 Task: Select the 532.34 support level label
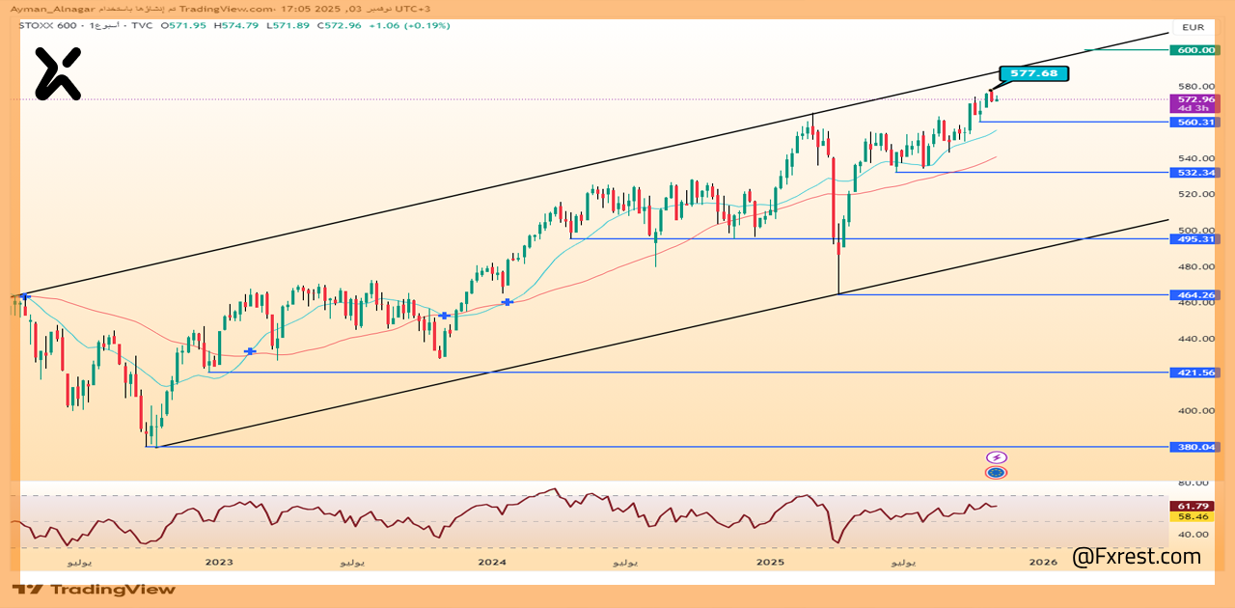(x=1193, y=173)
